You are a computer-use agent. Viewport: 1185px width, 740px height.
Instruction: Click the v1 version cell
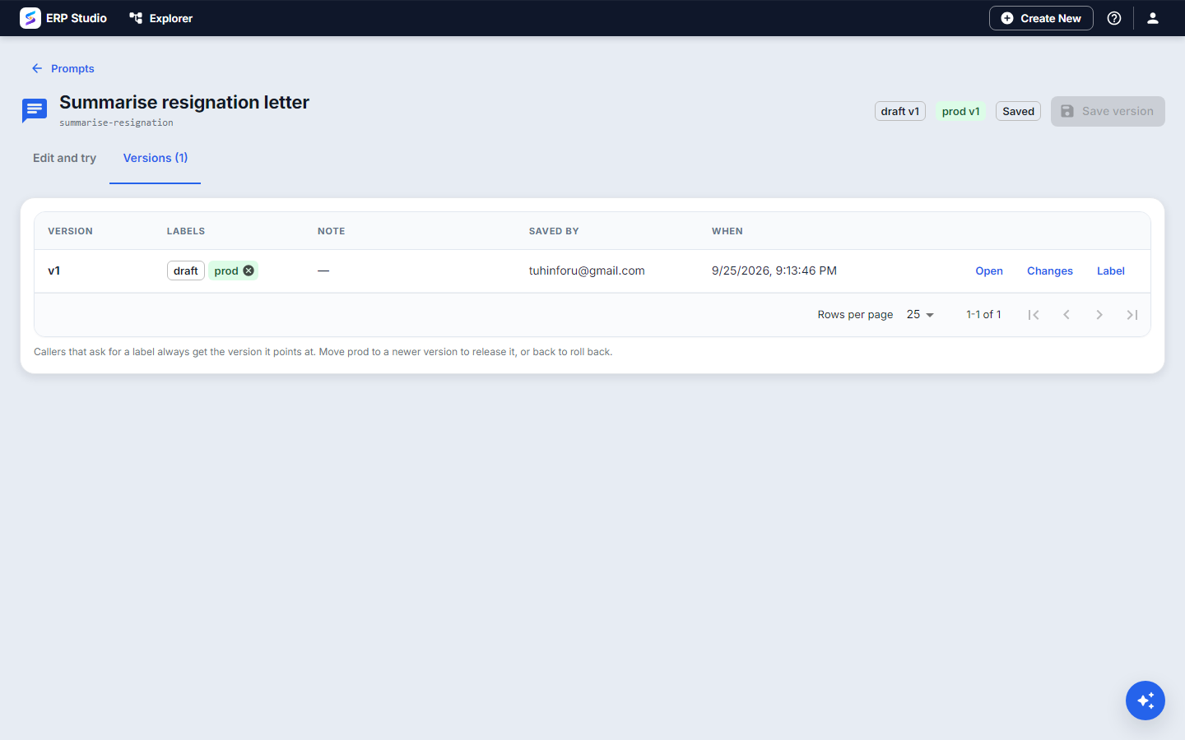[x=54, y=271]
